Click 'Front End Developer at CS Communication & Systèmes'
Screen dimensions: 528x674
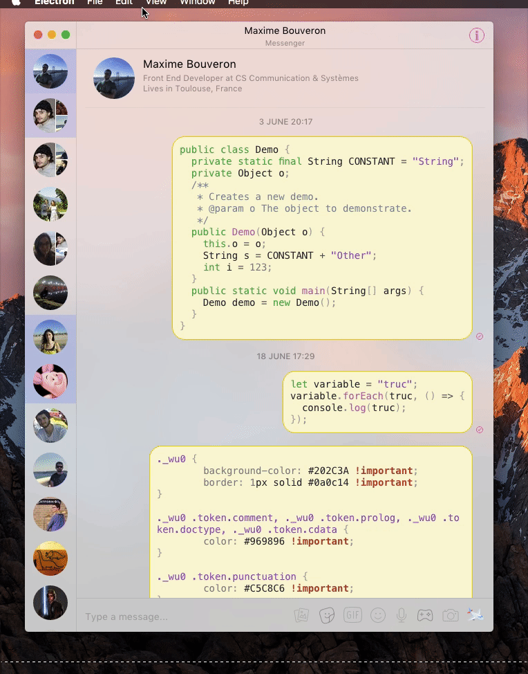(x=251, y=78)
